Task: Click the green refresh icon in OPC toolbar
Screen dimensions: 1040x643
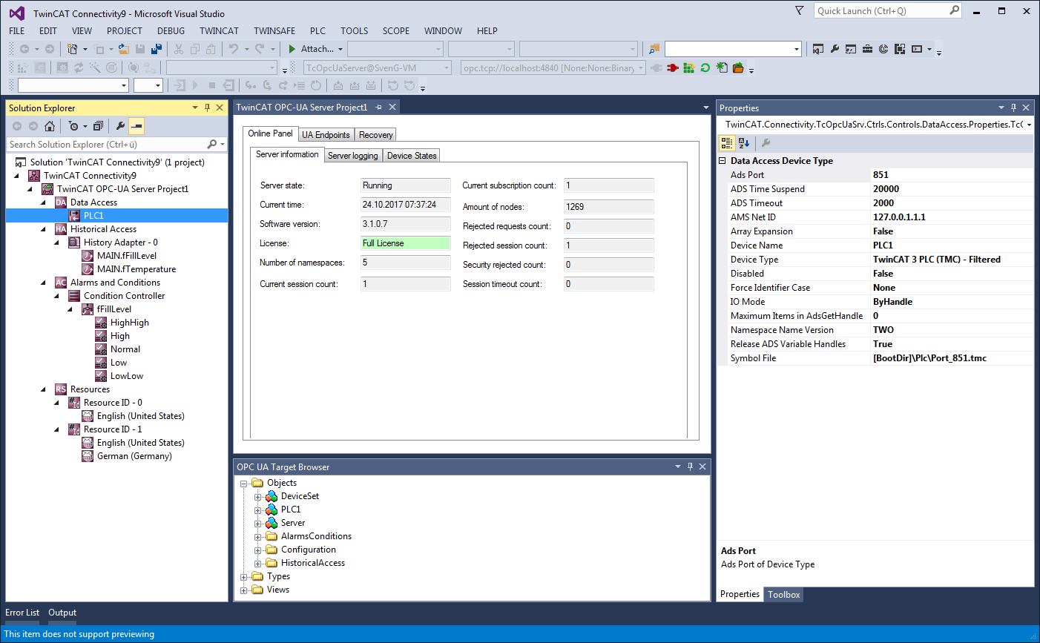Action: [x=705, y=68]
